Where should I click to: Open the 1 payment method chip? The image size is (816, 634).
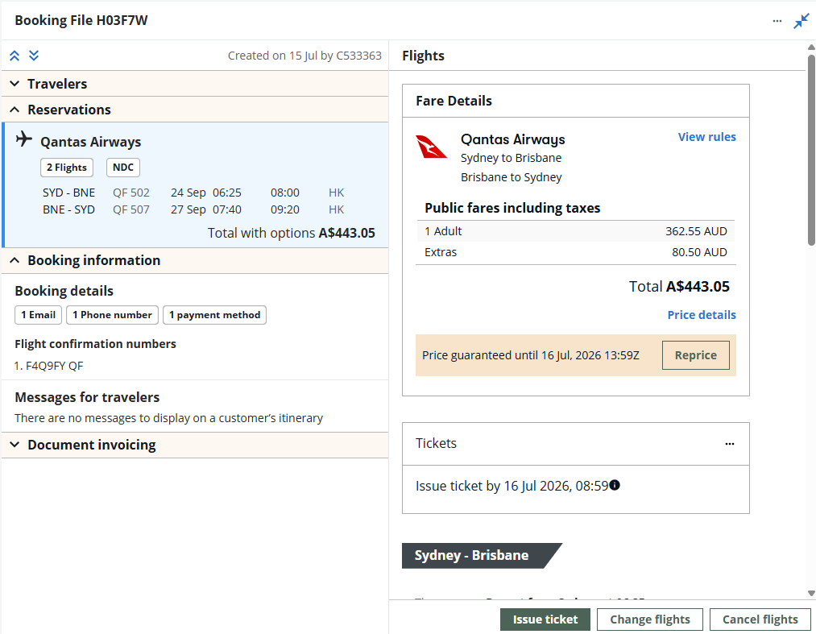(x=214, y=315)
